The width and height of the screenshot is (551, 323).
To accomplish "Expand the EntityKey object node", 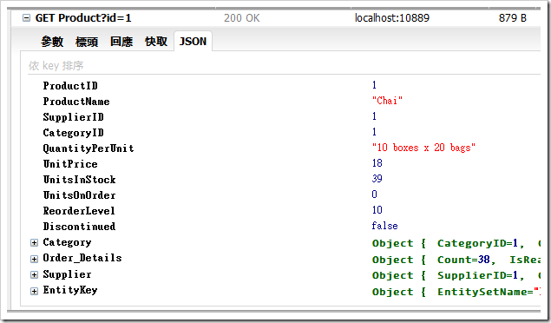I will tap(34, 291).
